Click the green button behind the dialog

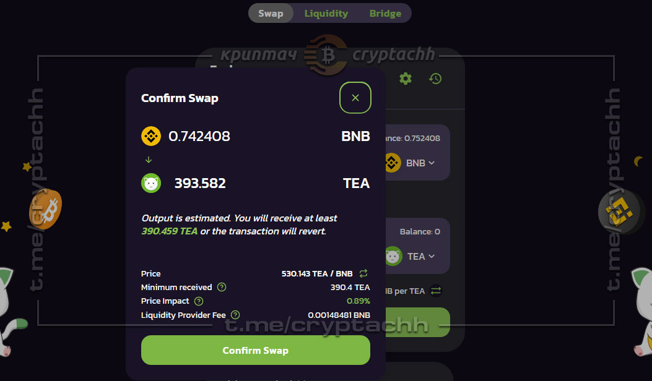[x=417, y=322]
